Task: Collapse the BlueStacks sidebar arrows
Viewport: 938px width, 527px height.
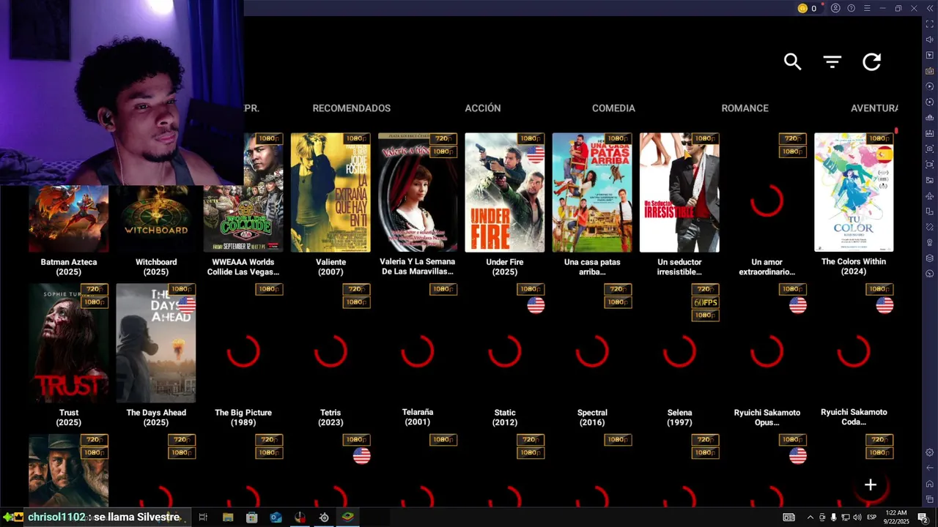Action: tap(930, 8)
